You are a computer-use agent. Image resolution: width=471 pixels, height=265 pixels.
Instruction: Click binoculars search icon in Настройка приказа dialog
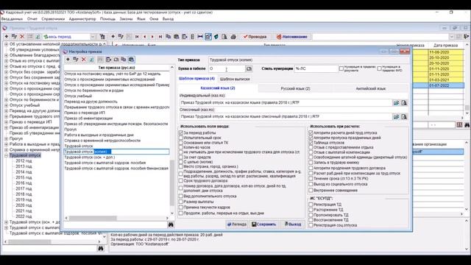click(x=171, y=225)
